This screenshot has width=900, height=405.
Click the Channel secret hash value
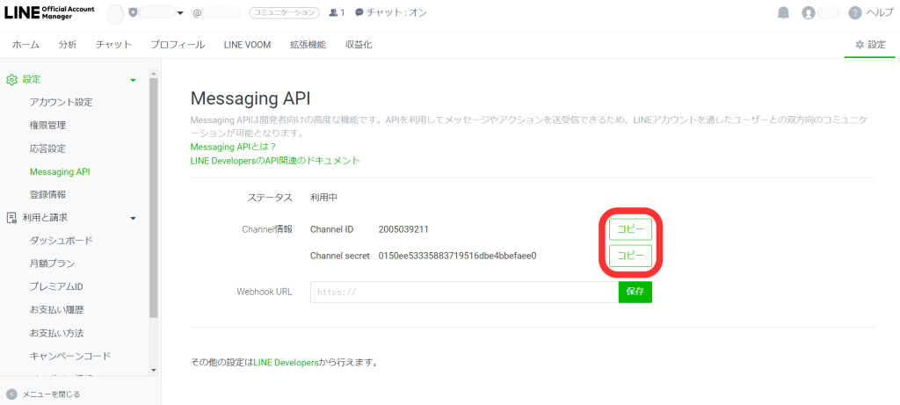457,256
